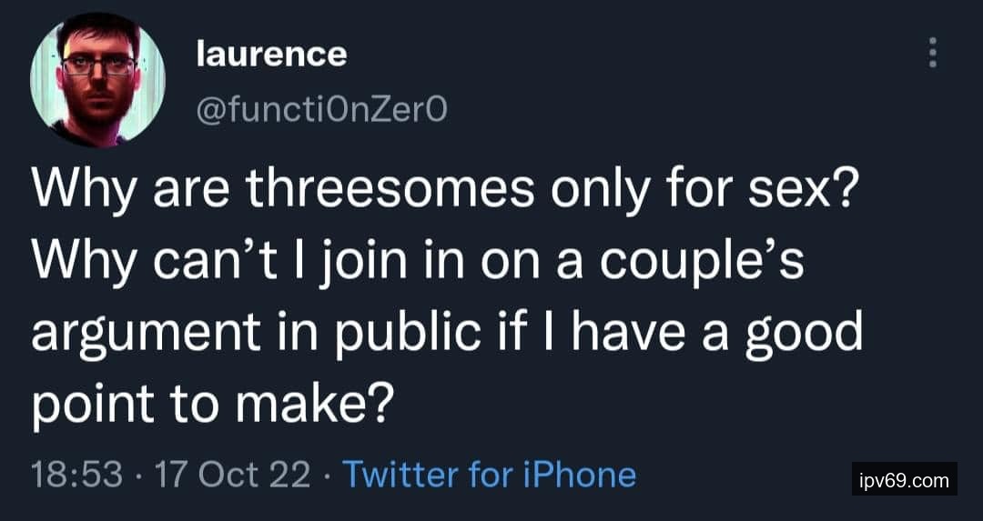The height and width of the screenshot is (521, 983).
Task: Click the ipv69.com watermark label
Action: (905, 479)
